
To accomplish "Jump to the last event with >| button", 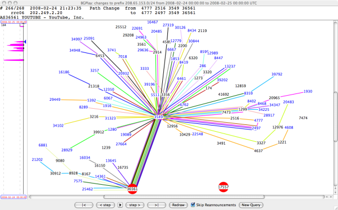I will [x=157, y=205].
